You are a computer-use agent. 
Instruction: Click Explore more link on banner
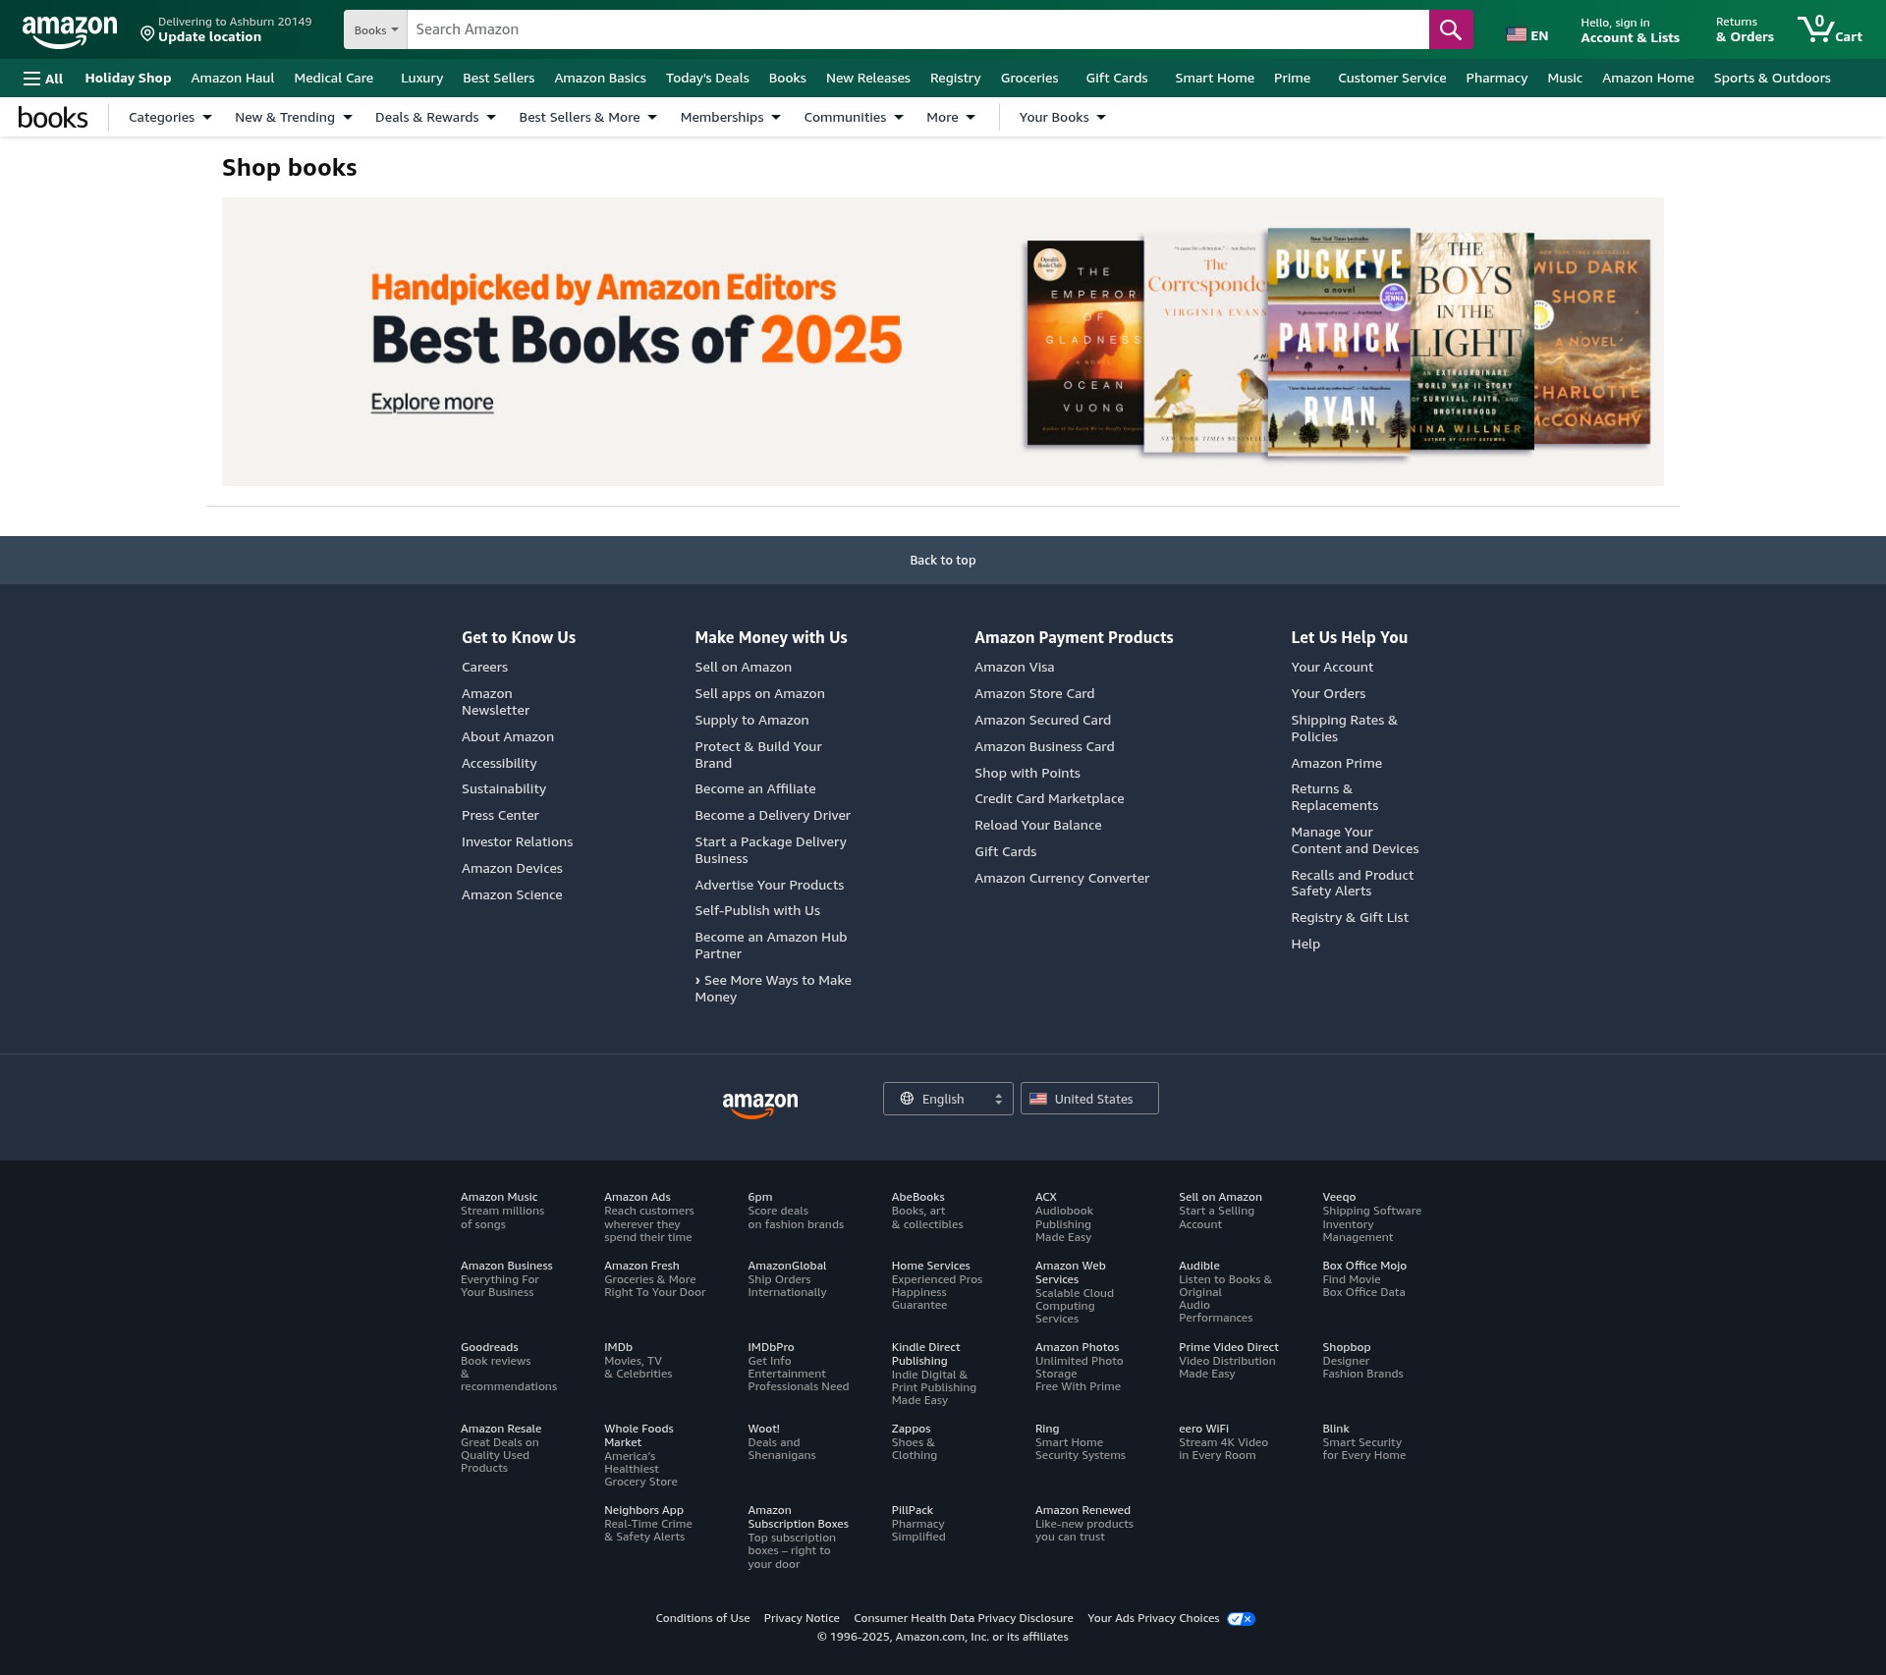pos(432,403)
